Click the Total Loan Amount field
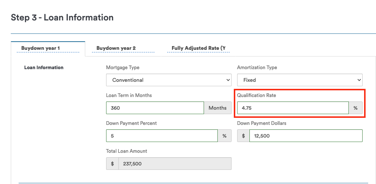Viewport: 376px width, 184px height. 175,164
